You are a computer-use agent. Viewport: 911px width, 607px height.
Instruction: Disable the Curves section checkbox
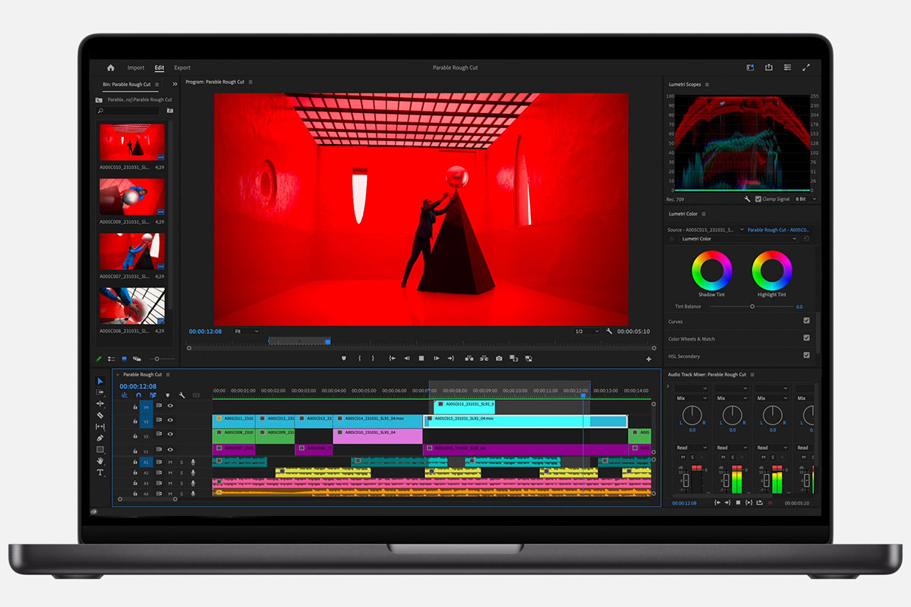pyautogui.click(x=806, y=321)
